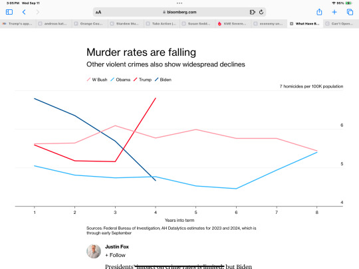359x269 pixels.
Task: Toggle the Trump legend series
Action: 142,80
